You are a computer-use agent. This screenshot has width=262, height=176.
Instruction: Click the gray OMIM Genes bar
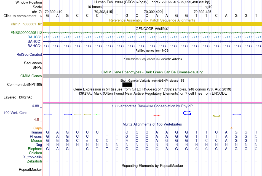152,76
